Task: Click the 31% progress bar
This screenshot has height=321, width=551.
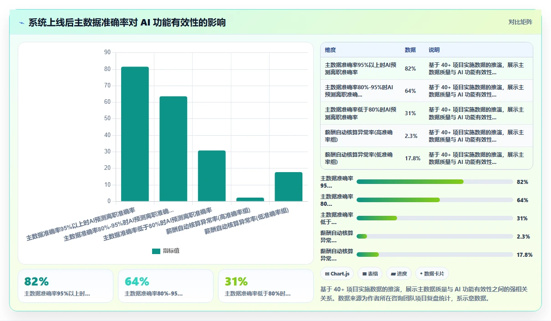Action: 435,218
